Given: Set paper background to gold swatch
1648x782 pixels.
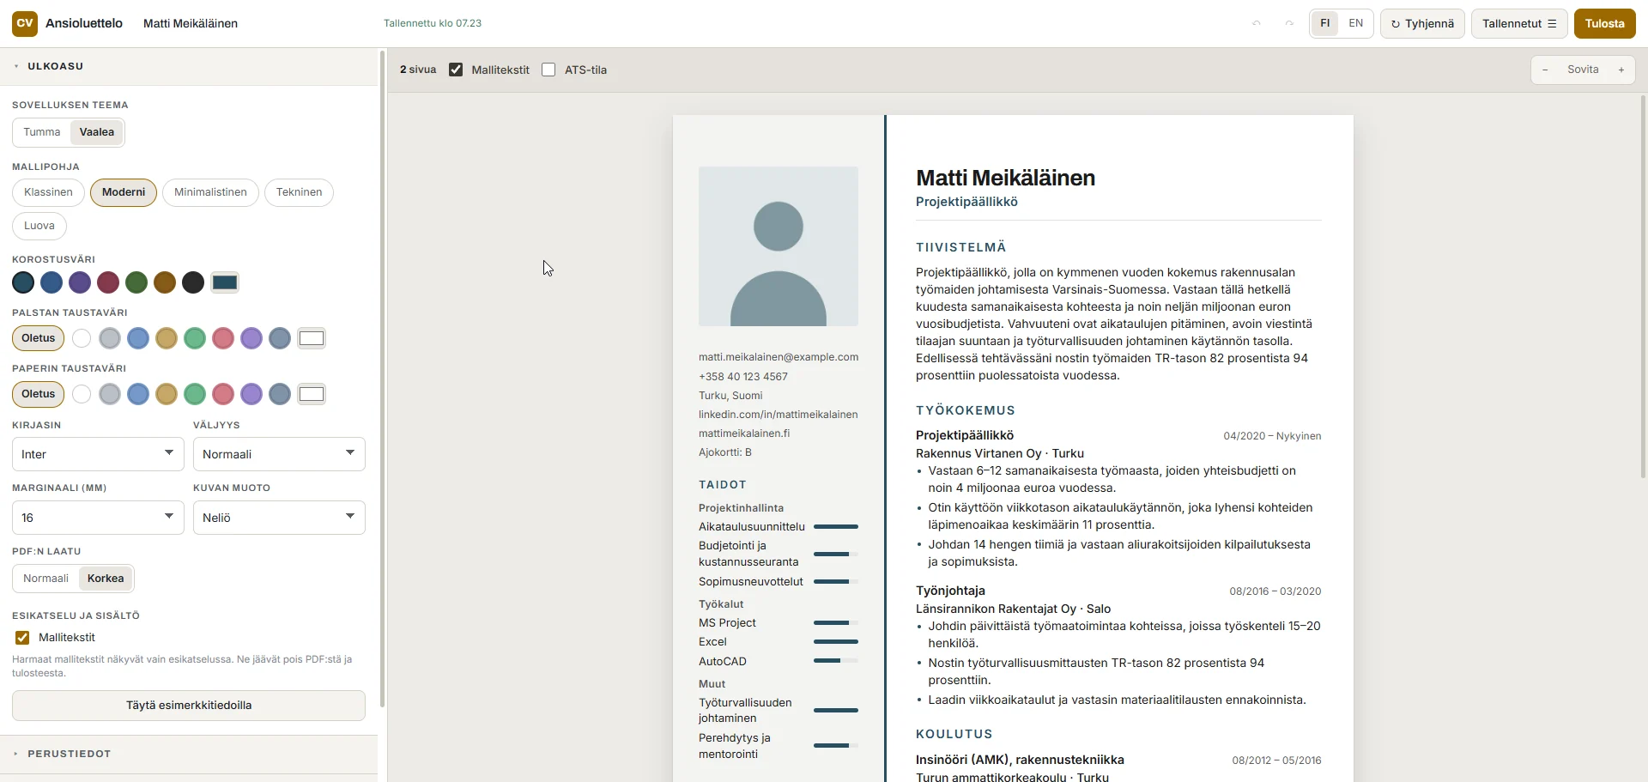Looking at the screenshot, I should tap(167, 394).
